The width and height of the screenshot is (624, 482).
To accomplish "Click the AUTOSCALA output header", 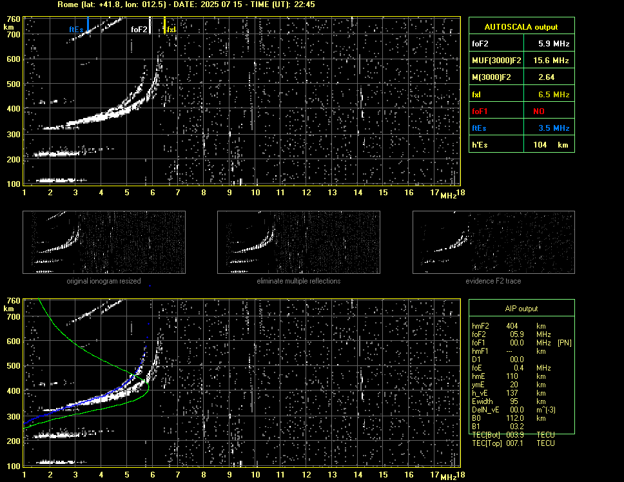I will 522,26.
